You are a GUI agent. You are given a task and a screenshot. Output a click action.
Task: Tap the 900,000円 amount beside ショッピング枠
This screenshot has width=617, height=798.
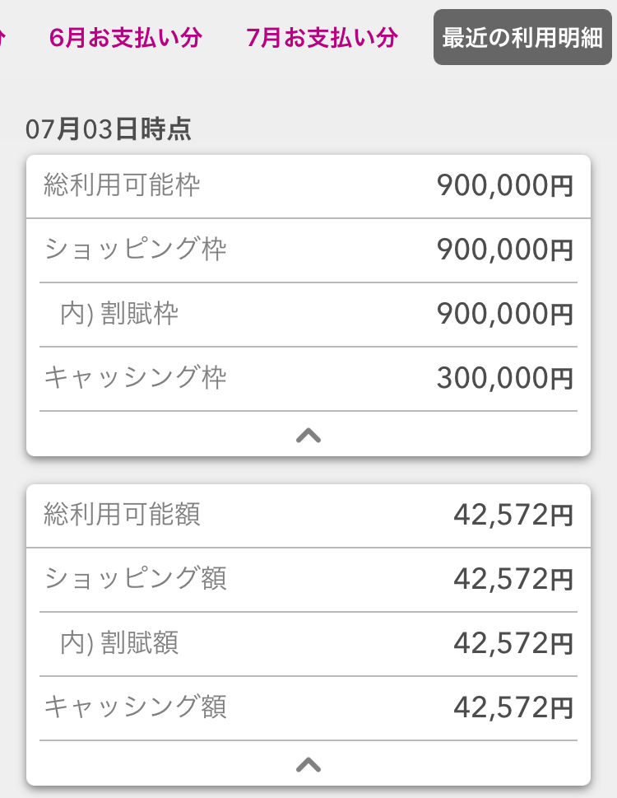(x=504, y=250)
